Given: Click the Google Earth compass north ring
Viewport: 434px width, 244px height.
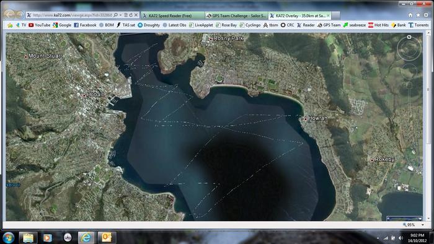Looking at the screenshot, I should click(409, 48).
